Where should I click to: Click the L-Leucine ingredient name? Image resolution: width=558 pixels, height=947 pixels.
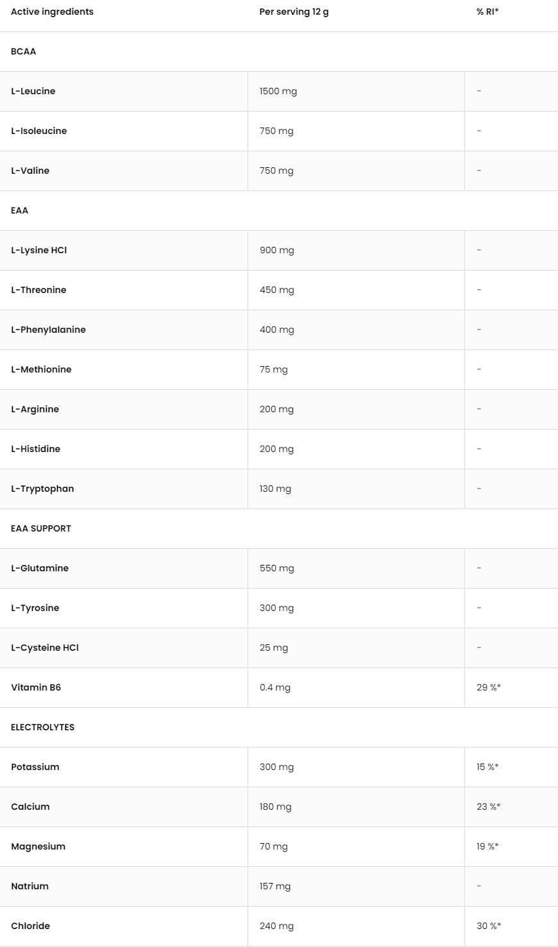[x=33, y=91]
